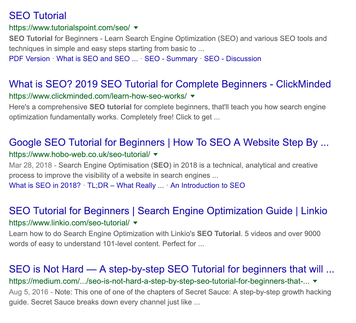This screenshot has height=323, width=356.
Task: Click the green clickminded.com learn-how-seo-works URL
Action: [98, 96]
